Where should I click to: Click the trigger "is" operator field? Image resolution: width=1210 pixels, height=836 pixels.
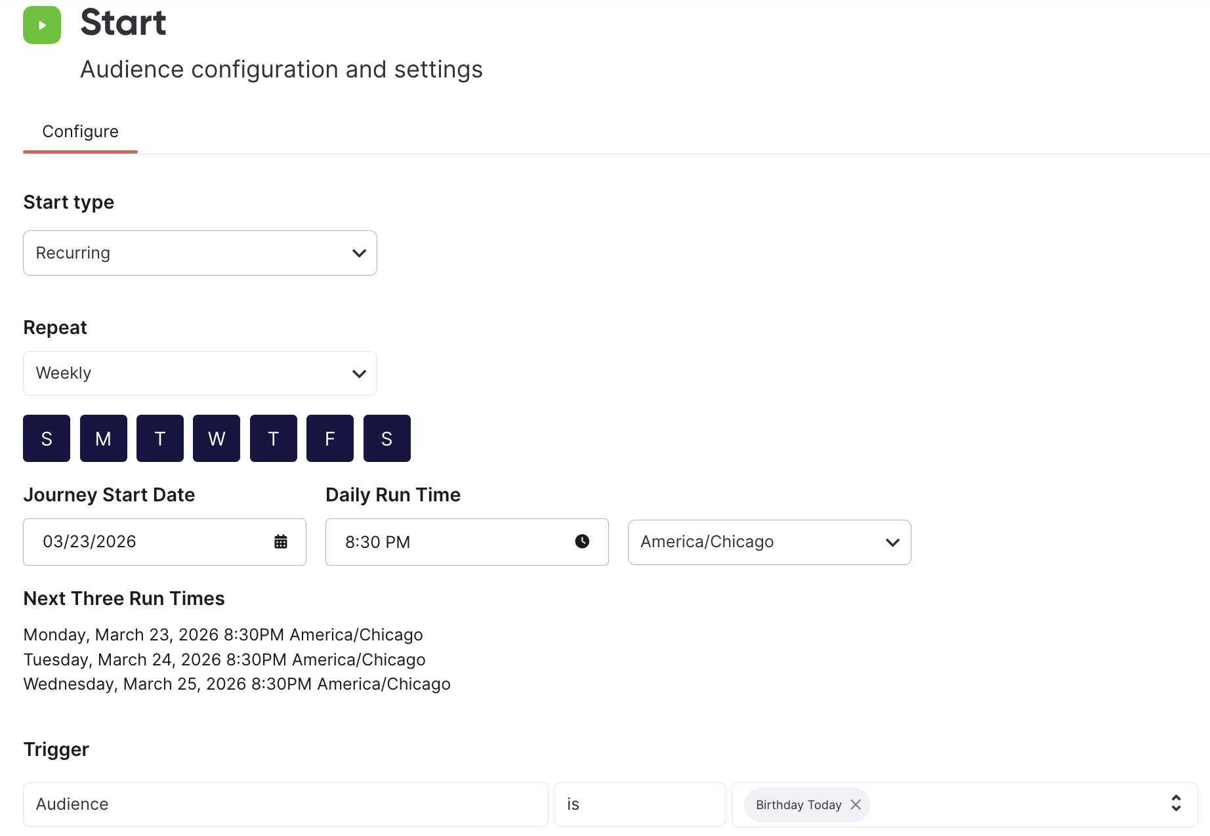640,805
